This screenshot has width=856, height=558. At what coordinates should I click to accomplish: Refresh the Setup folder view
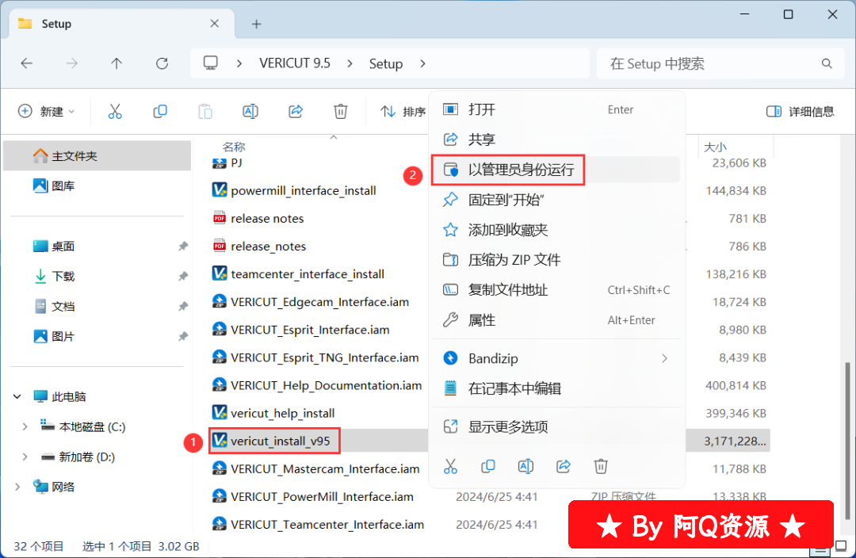coord(162,63)
